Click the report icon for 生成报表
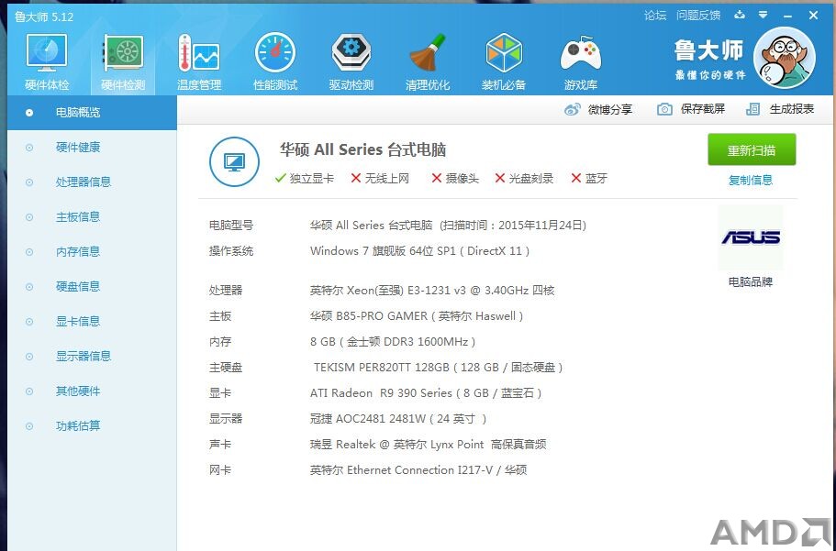Image resolution: width=836 pixels, height=551 pixels. tap(752, 109)
